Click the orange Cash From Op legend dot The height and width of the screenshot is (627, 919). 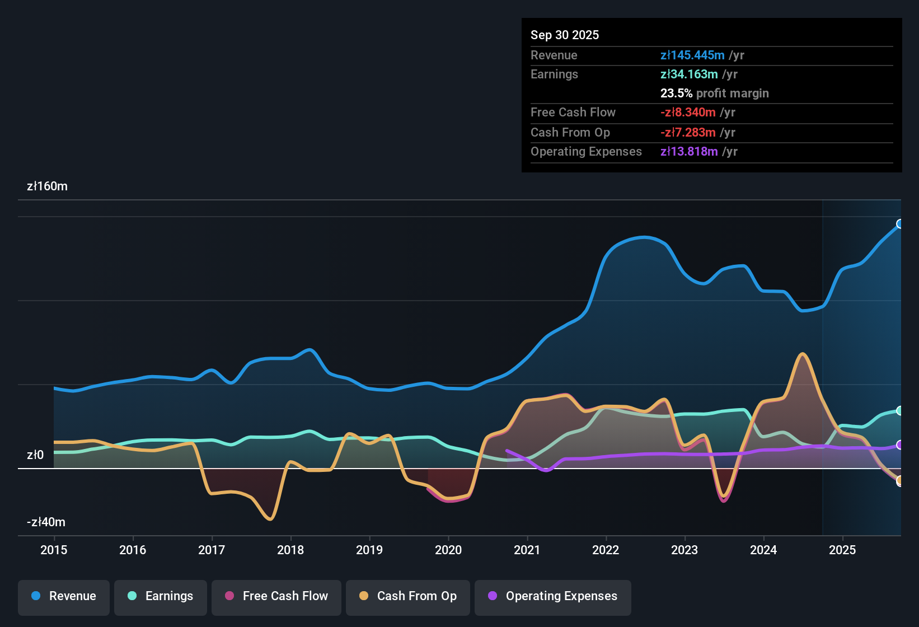click(x=364, y=596)
